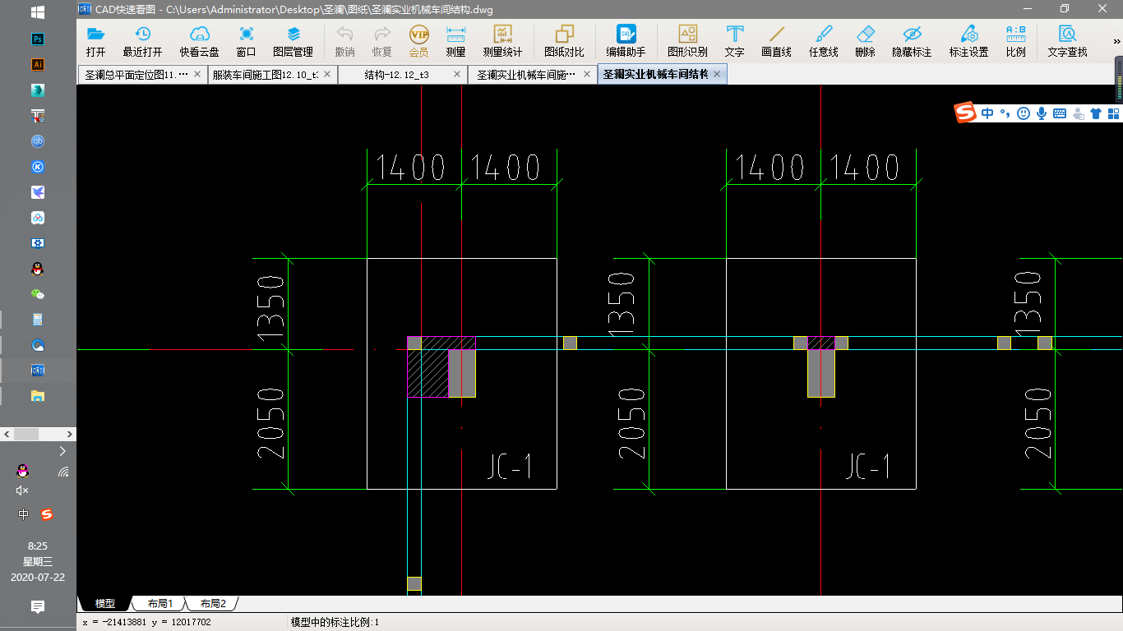Close the active 圣澜实业机械车间结构 tab
Screen dimensions: 1123x631
tap(717, 74)
